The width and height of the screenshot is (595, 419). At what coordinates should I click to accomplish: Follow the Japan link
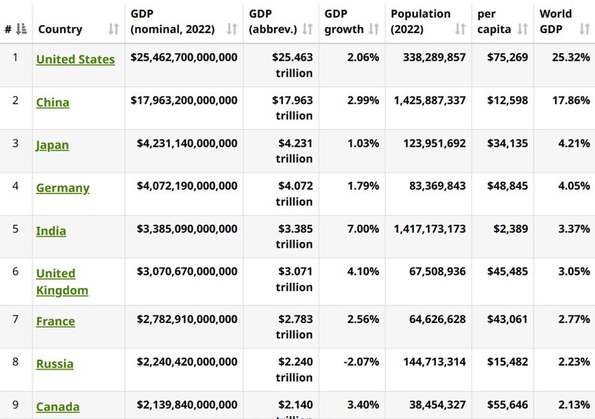[52, 145]
